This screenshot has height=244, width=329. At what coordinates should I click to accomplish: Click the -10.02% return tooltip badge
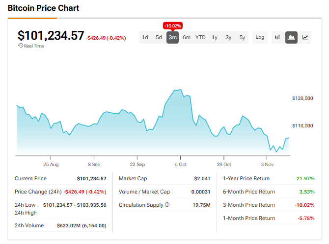pyautogui.click(x=173, y=26)
